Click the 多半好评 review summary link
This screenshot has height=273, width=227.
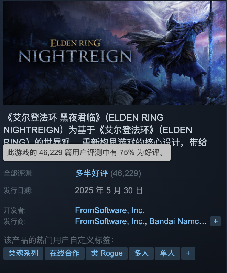[x=91, y=173]
